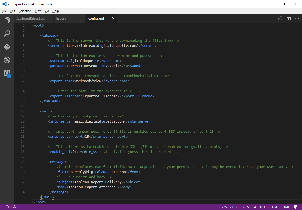Image resolution: width=302 pixels, height=210 pixels.
Task: Click the opening <tableau> tag
Action: [49, 35]
